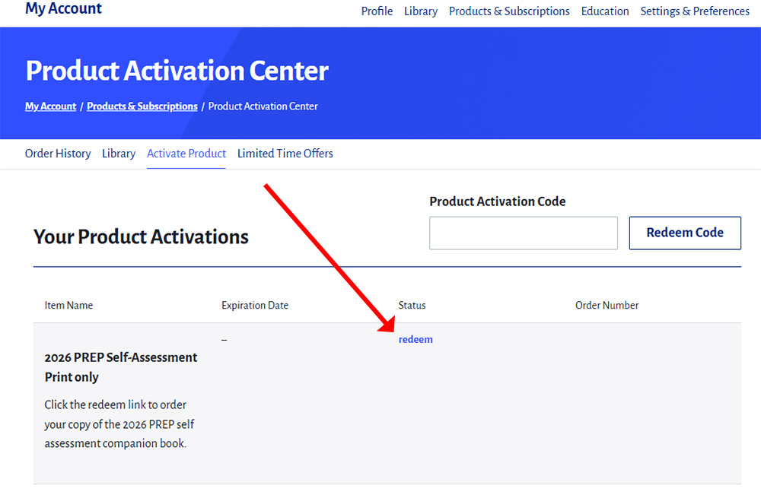The image size is (761, 498).
Task: Open Library in the top navigation
Action: pyautogui.click(x=421, y=11)
